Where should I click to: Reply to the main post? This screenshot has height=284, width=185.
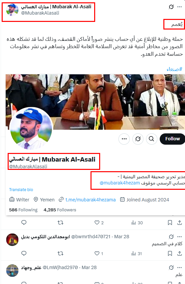(24, 223)
